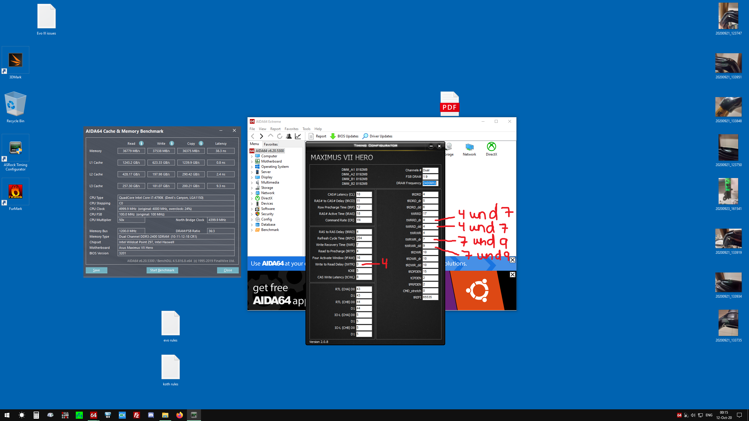Open Discord from the taskbar
The height and width of the screenshot is (421, 749).
151,415
